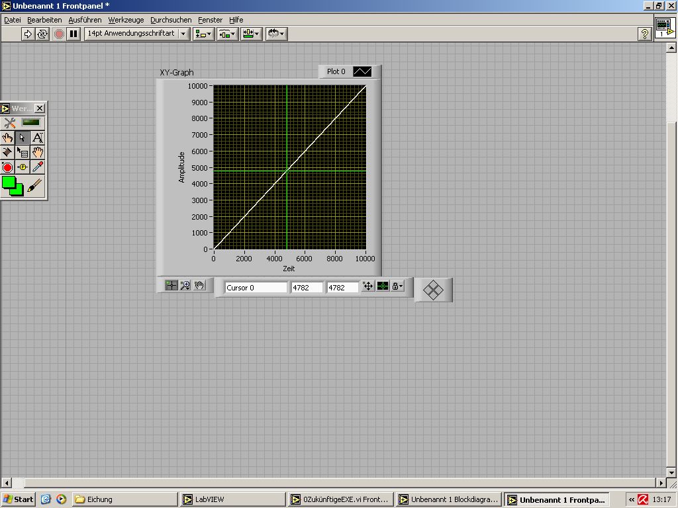Toggle automatic tool selection indicator
This screenshot has height=508, width=678.
pos(30,122)
